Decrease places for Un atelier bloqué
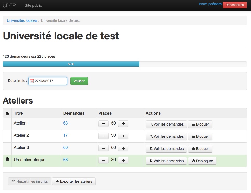Viewport: 251px width, 193px height. point(103,160)
